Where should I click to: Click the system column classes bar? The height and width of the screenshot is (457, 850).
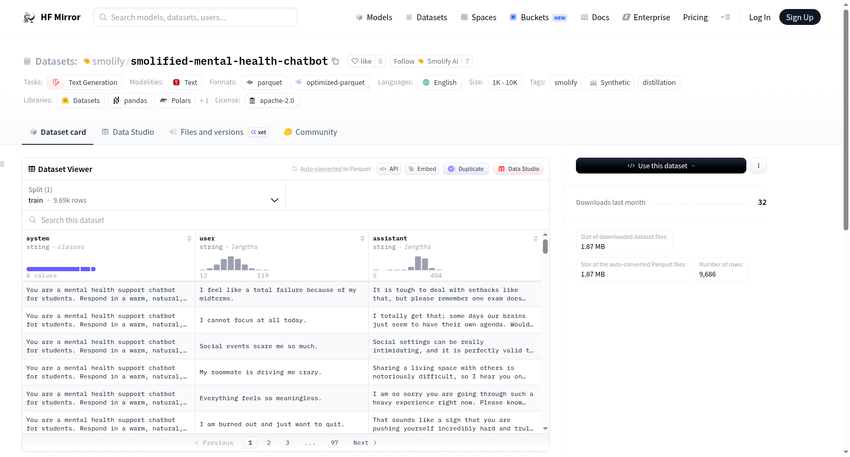coord(61,269)
